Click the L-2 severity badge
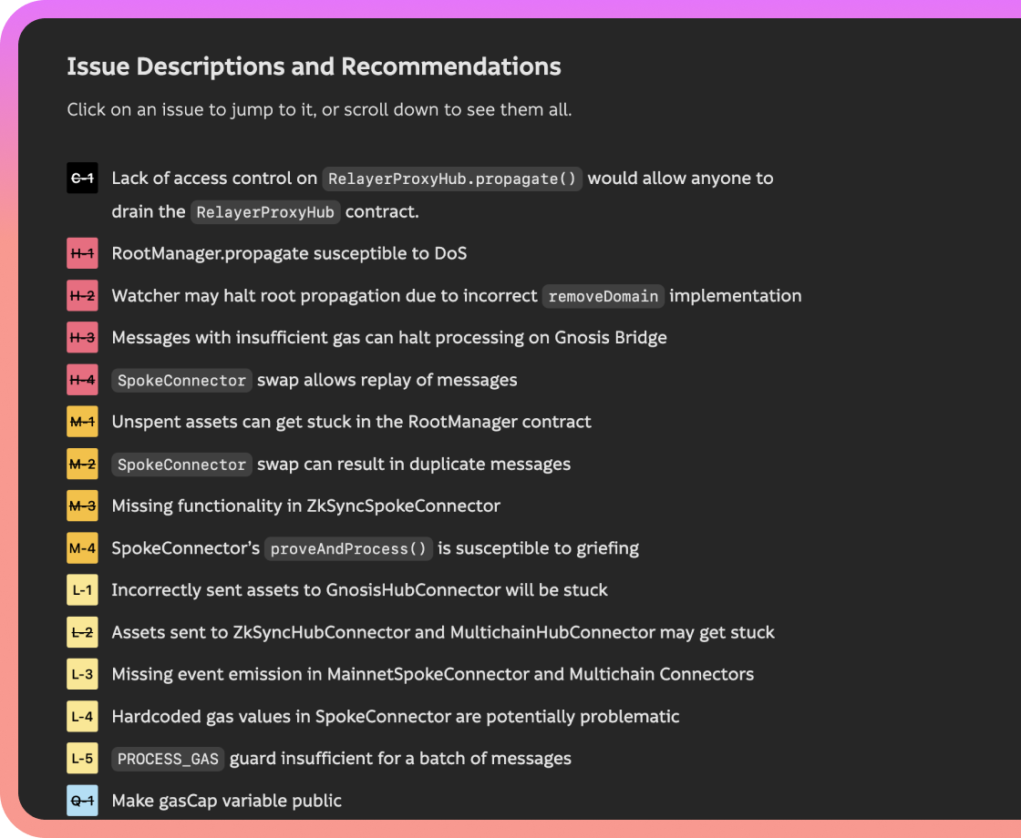The width and height of the screenshot is (1021, 838). [x=82, y=632]
